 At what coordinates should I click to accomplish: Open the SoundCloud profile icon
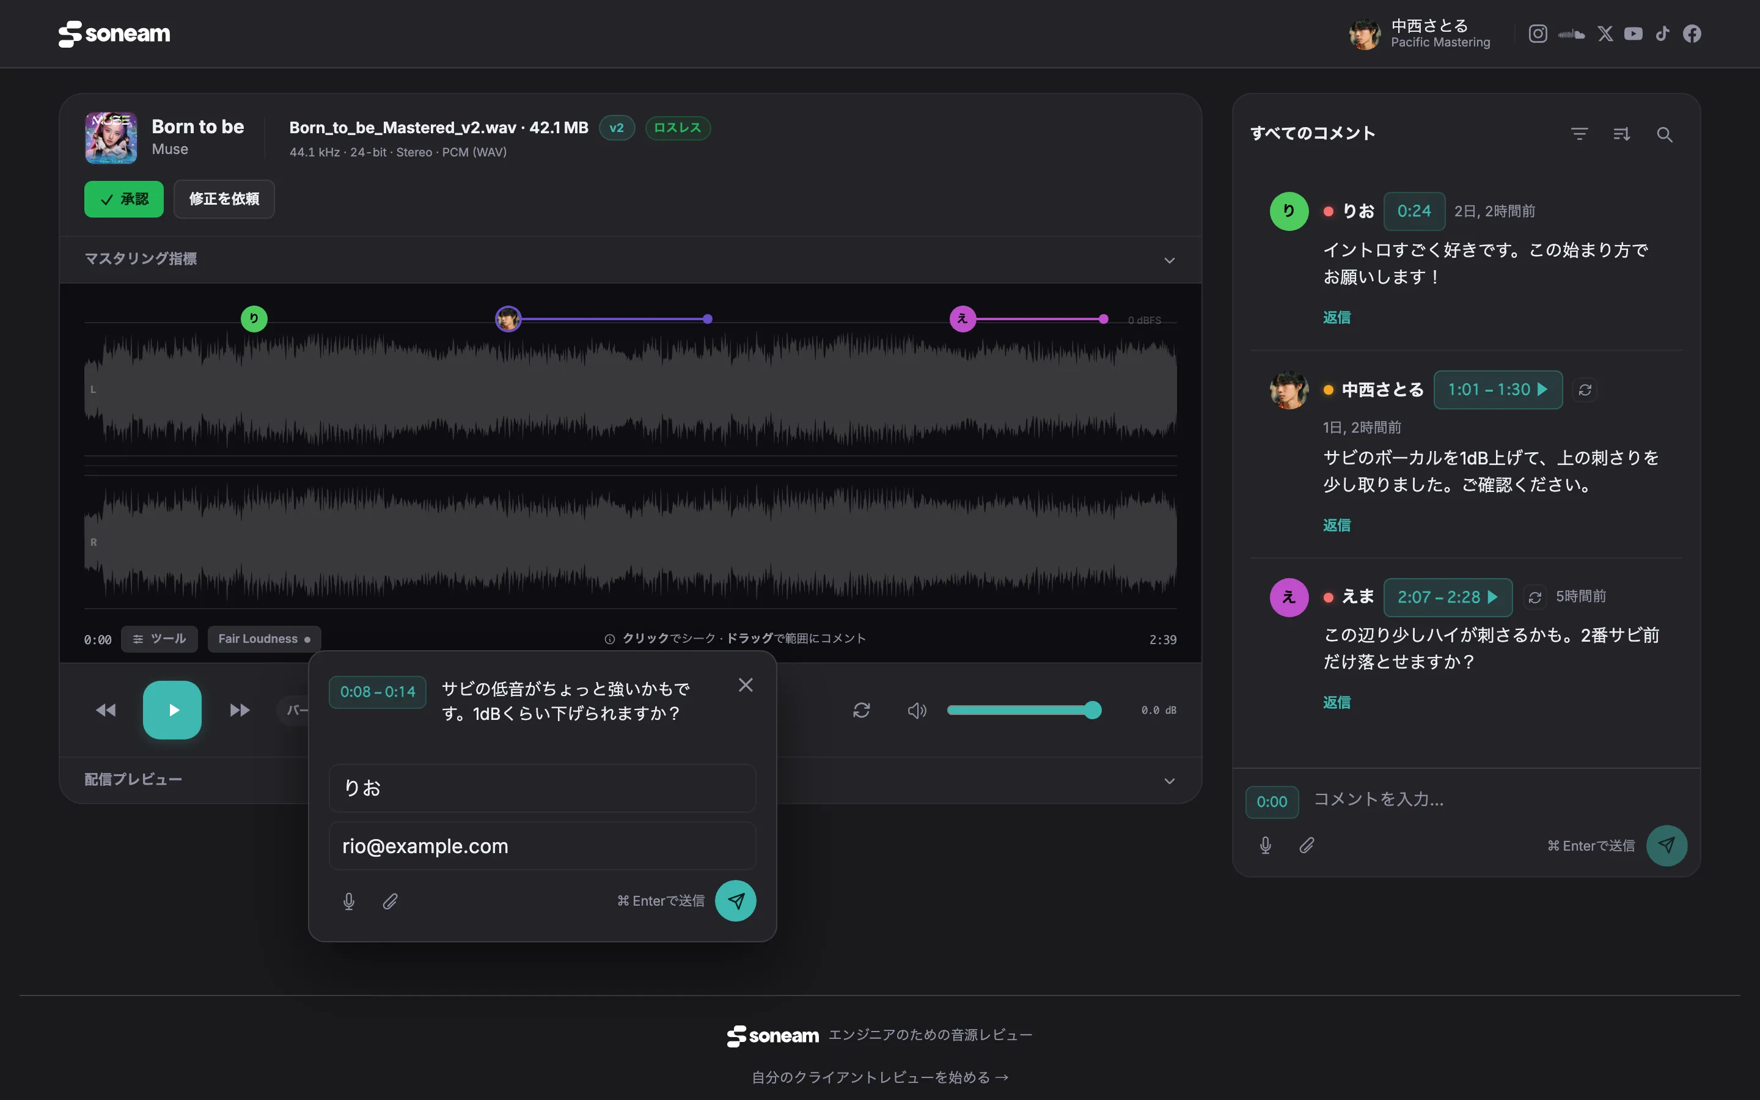point(1571,34)
